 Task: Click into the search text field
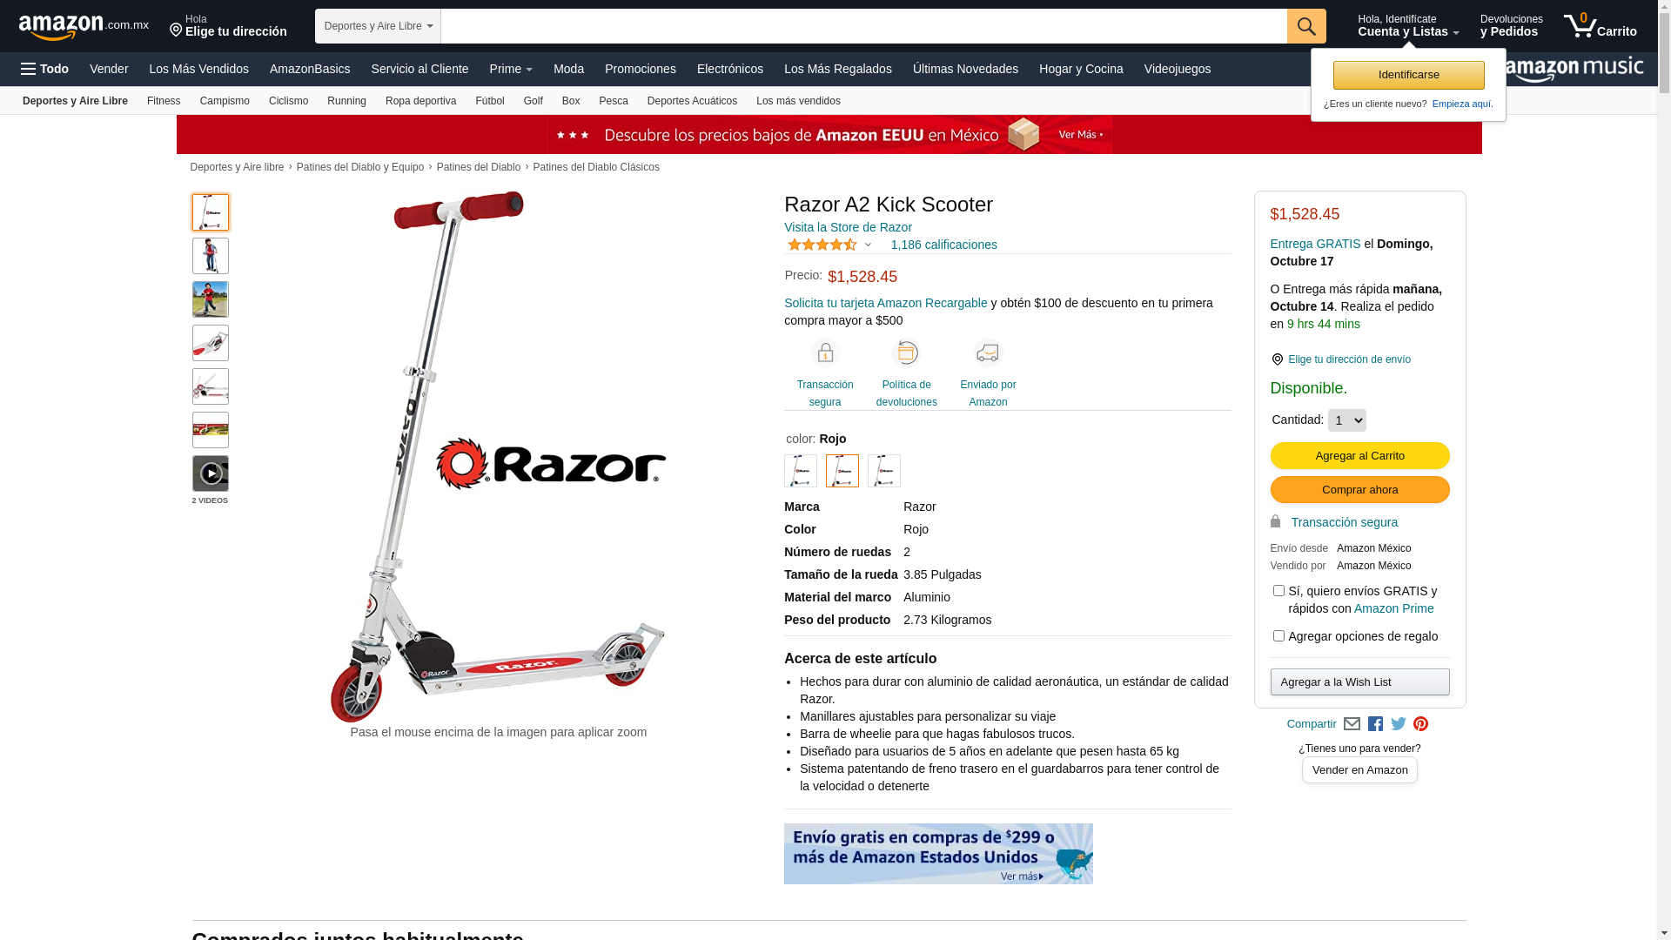coord(863,26)
